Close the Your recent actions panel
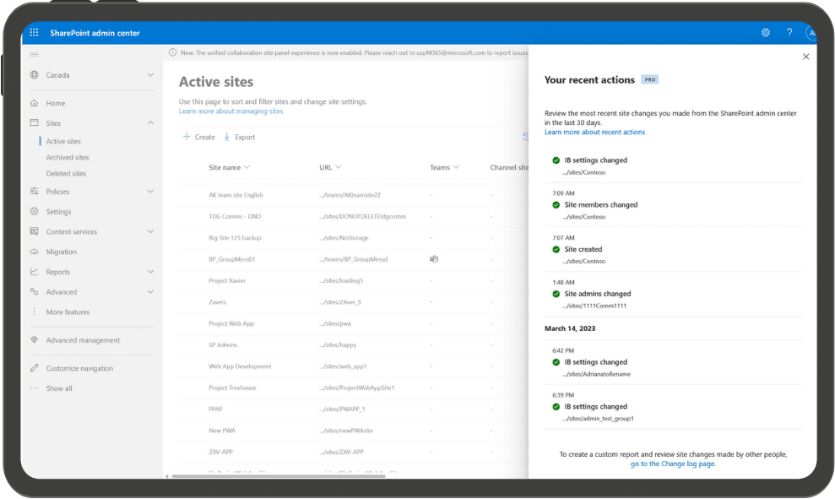Screen dimensions: 835x499 coord(805,57)
